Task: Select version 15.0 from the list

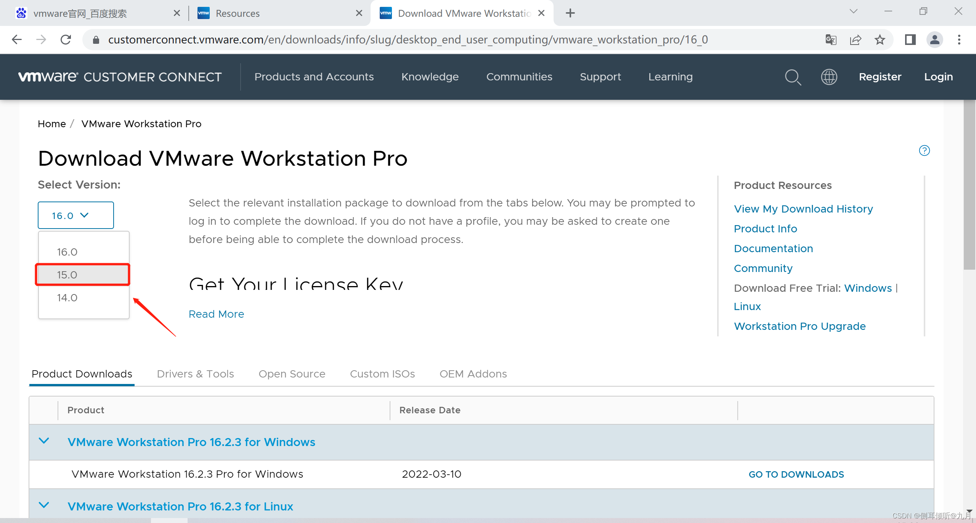Action: (x=83, y=275)
